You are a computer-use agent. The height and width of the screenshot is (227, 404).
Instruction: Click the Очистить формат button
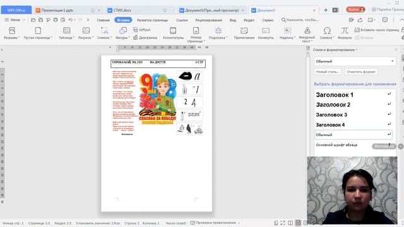(x=361, y=72)
